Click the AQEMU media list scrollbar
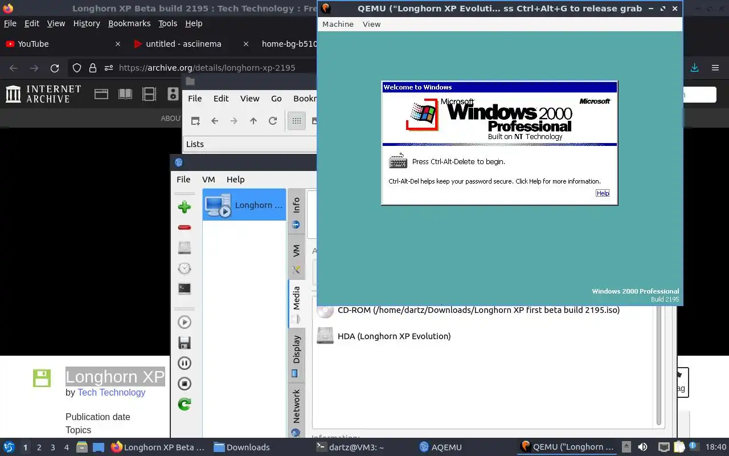Screen dimensions: 729x456 tap(659, 365)
